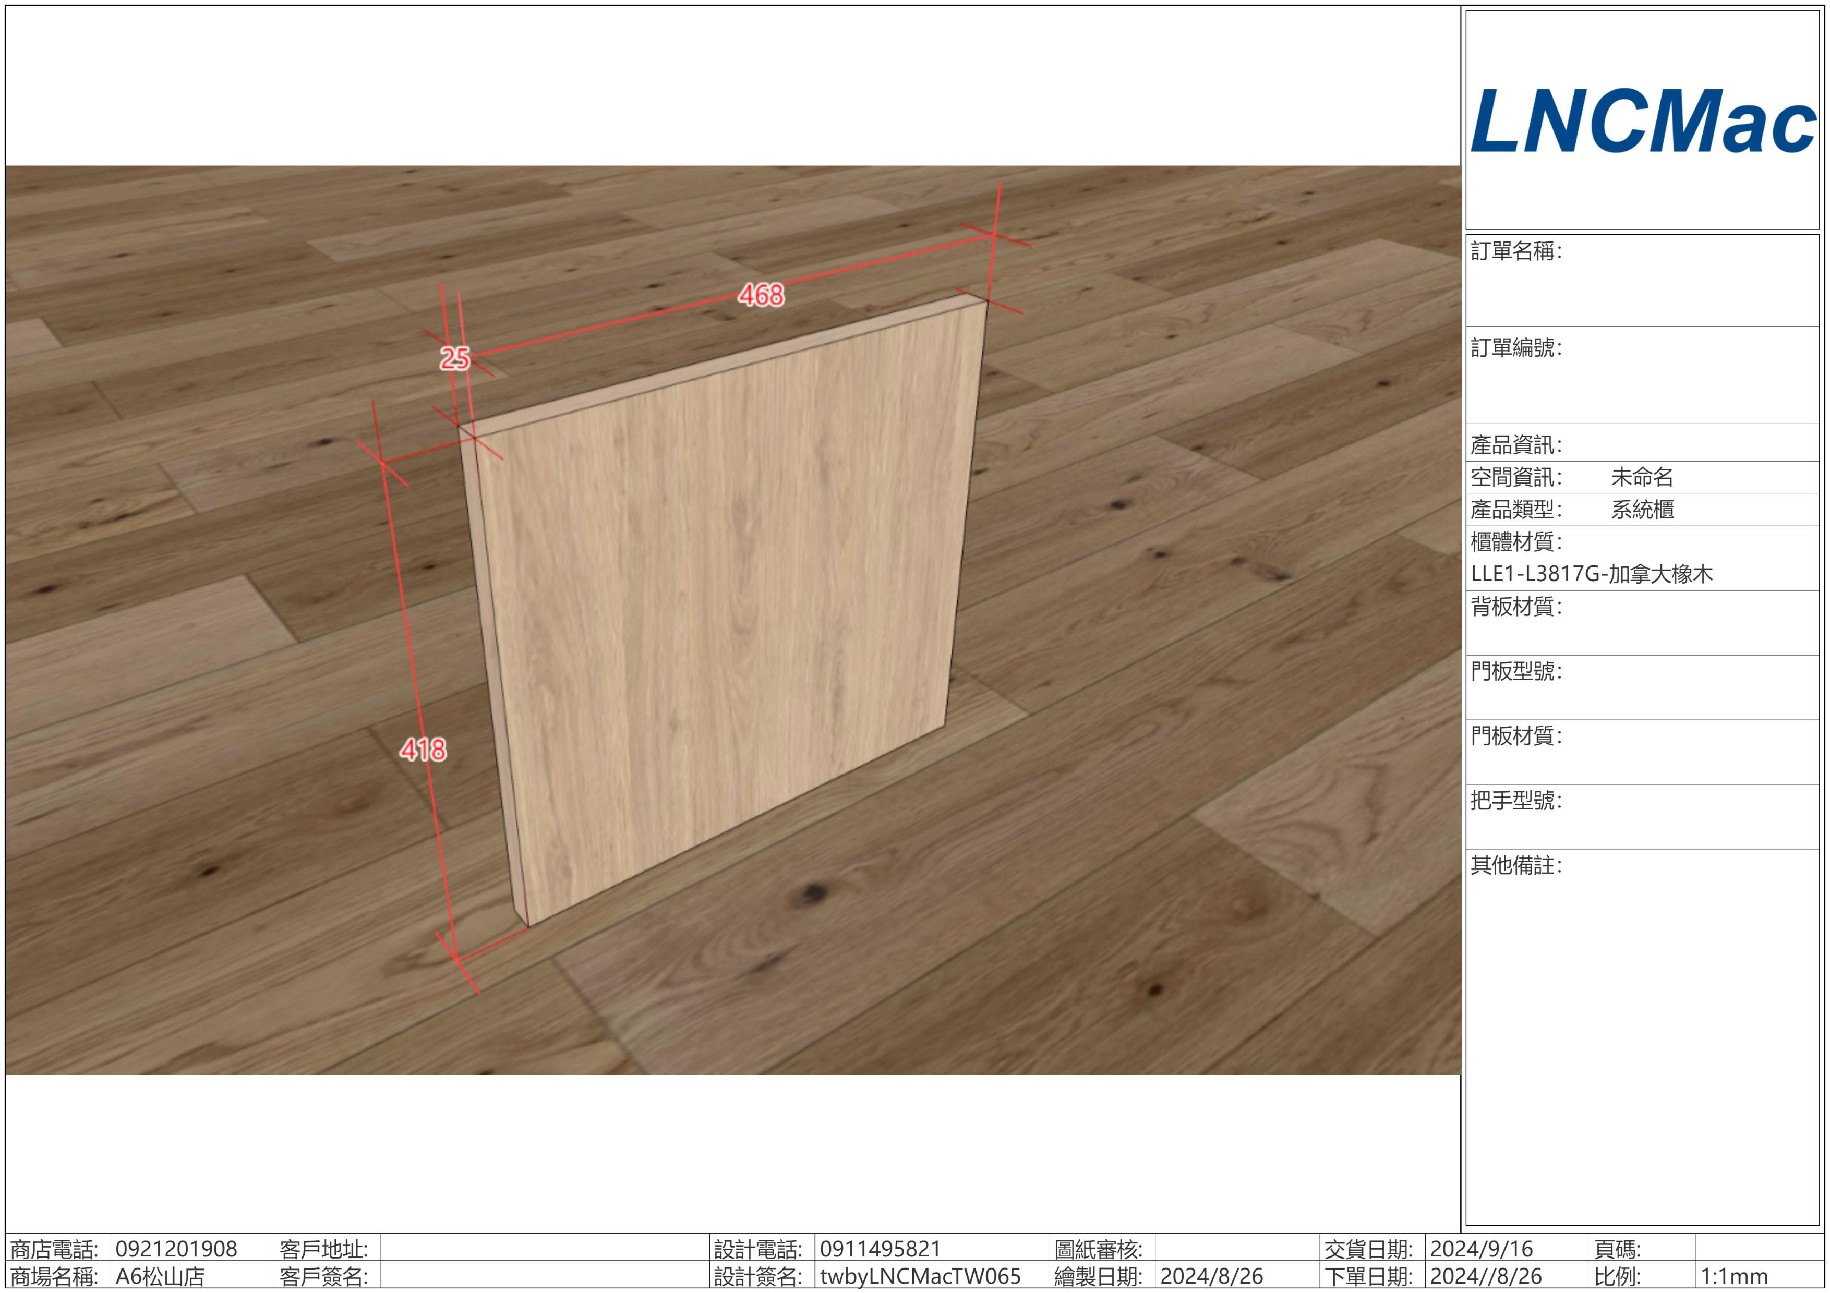Click the store phone 0921201908
1830x1293 pixels.
[176, 1248]
